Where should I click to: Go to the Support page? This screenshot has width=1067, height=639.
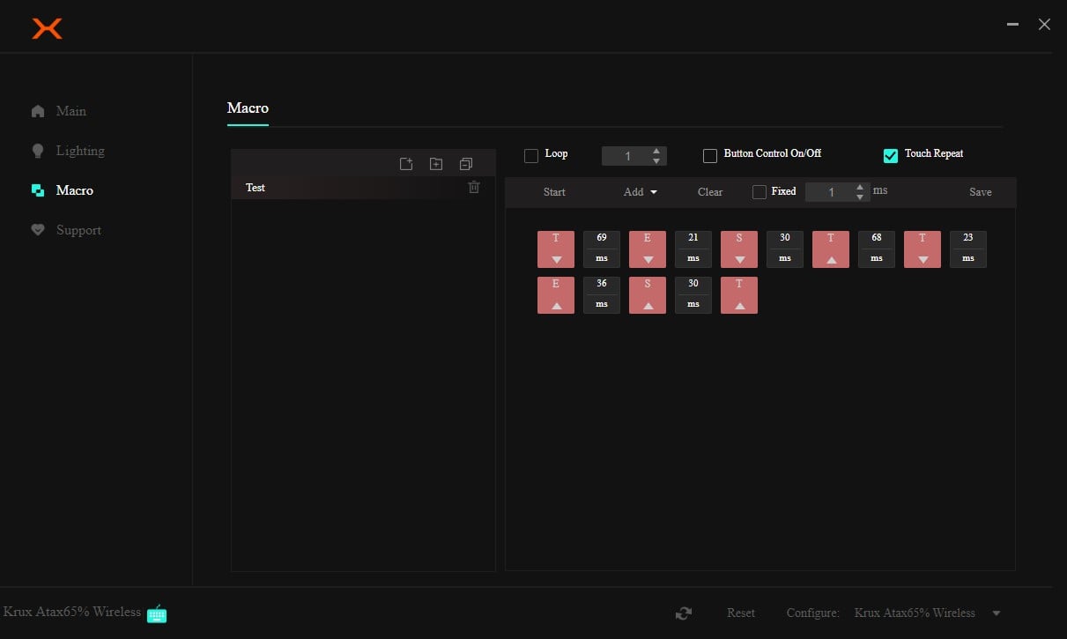tap(78, 230)
